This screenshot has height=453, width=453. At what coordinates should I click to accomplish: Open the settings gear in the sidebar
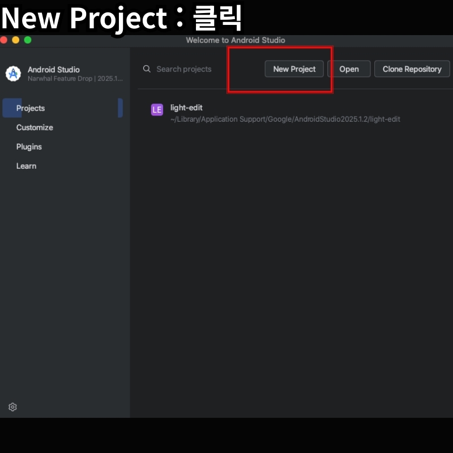[12, 407]
